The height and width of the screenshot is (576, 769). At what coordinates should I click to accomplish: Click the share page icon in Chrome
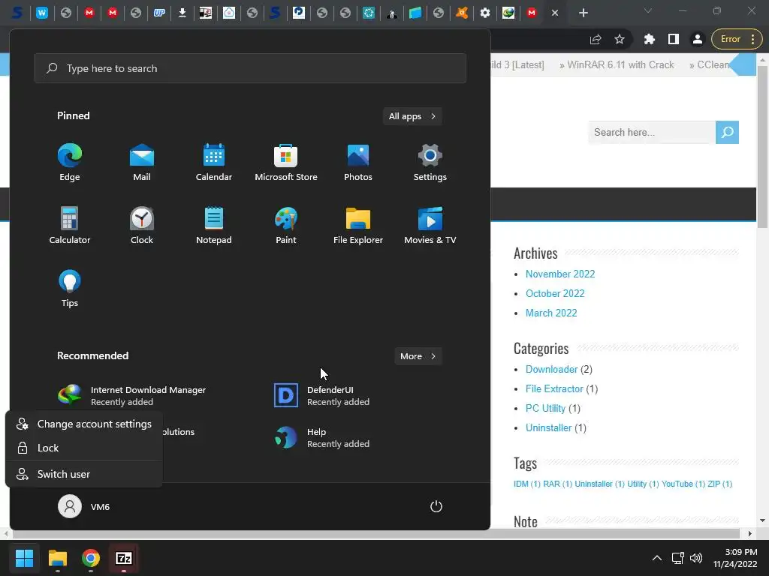pos(596,39)
